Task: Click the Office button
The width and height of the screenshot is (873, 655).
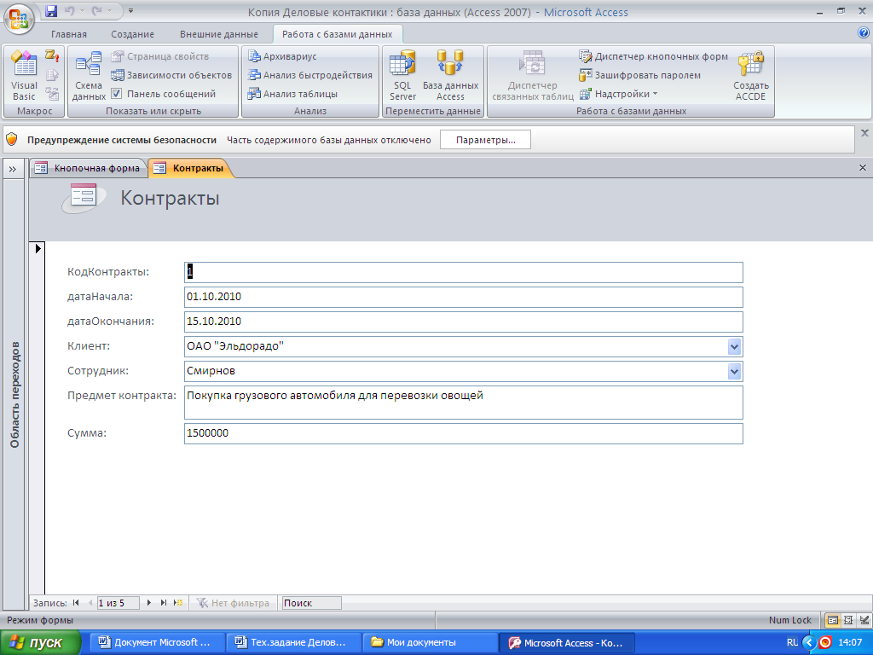Action: [x=19, y=17]
